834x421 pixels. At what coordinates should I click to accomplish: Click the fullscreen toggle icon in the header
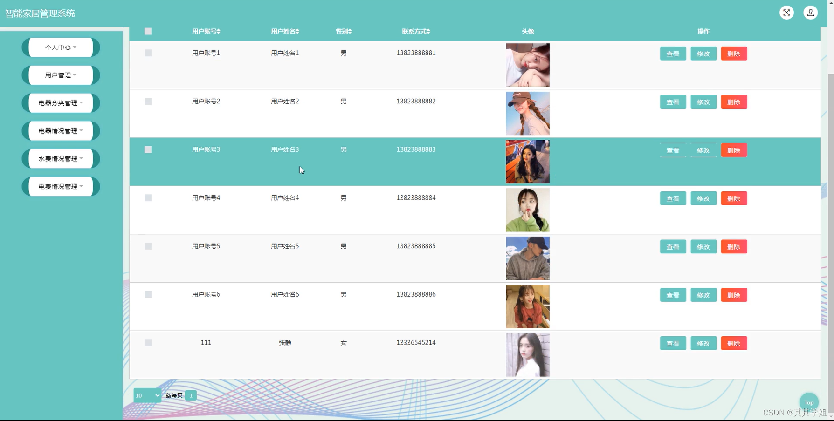pyautogui.click(x=786, y=13)
